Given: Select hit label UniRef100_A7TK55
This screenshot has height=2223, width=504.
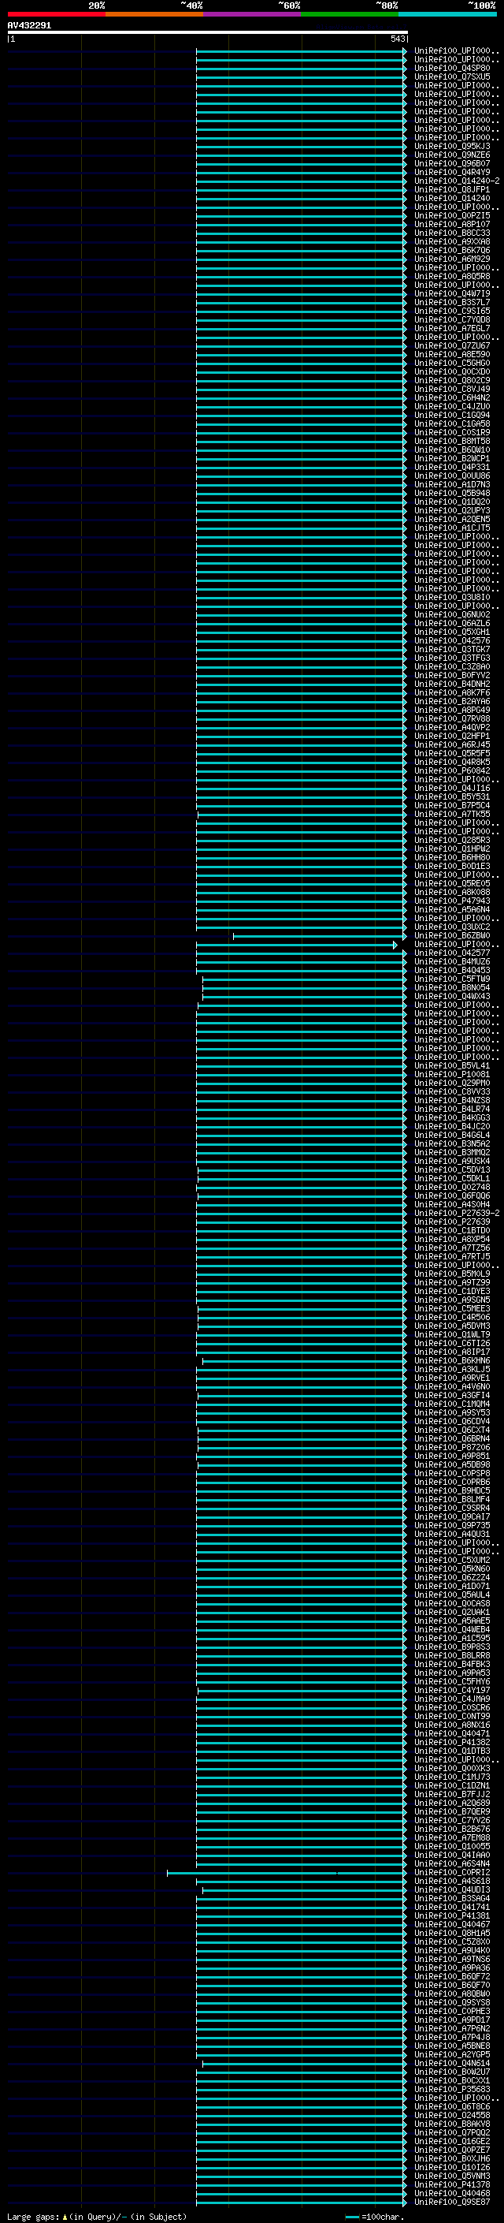Looking at the screenshot, I should 452,814.
